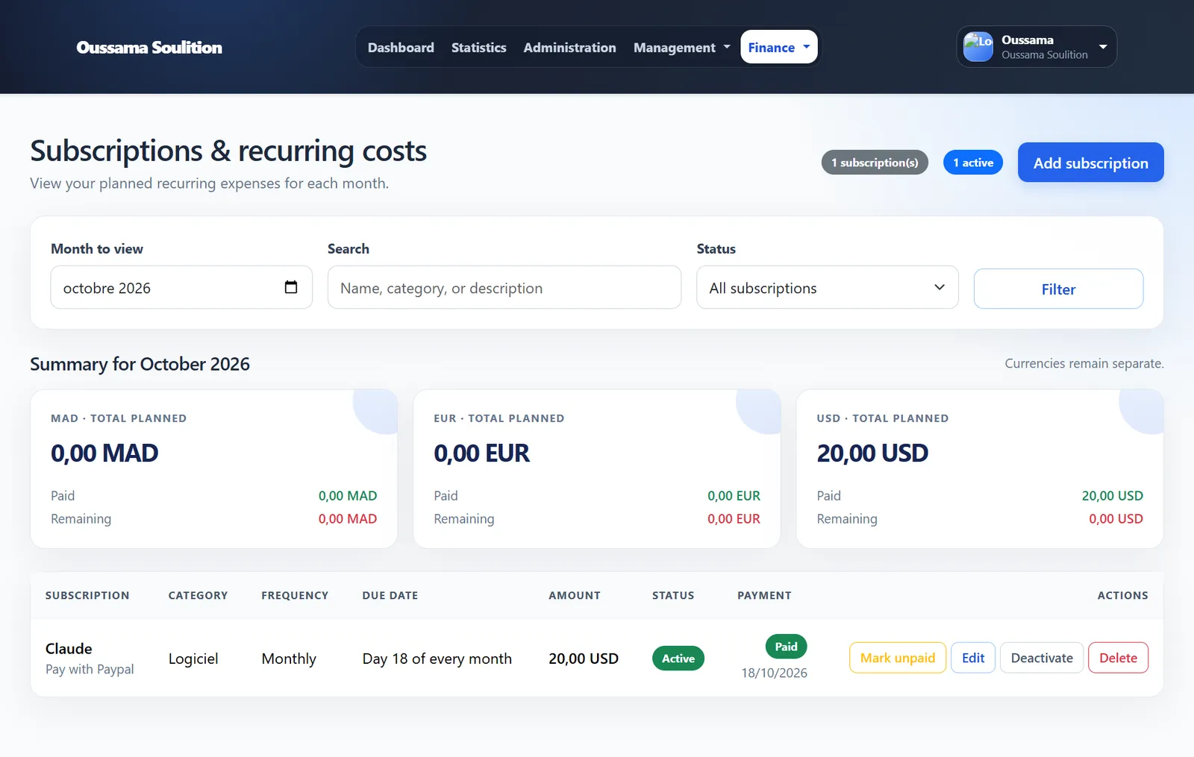This screenshot has width=1194, height=757.
Task: Edit the Claude subscription
Action: (973, 658)
